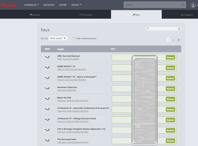This screenshot has width=198, height=146.
Task: Switch to the Coupons tab
Action: tap(187, 15)
